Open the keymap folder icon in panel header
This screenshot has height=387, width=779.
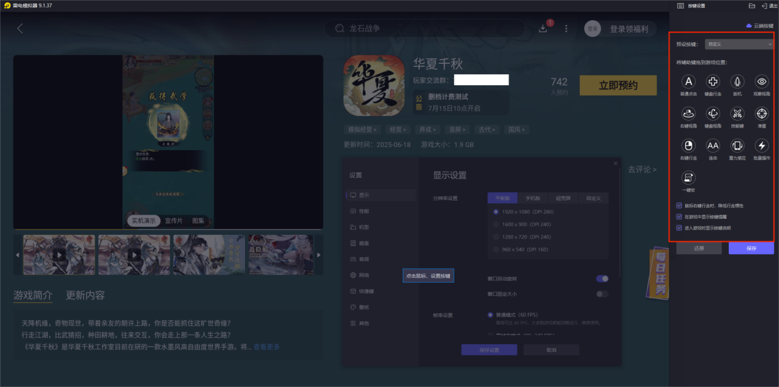(x=751, y=6)
